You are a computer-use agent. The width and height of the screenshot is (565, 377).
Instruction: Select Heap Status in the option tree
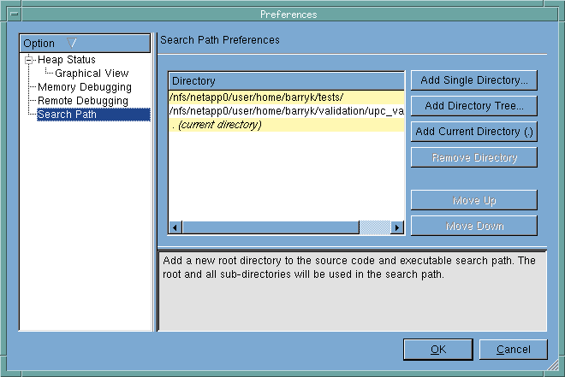pos(67,60)
